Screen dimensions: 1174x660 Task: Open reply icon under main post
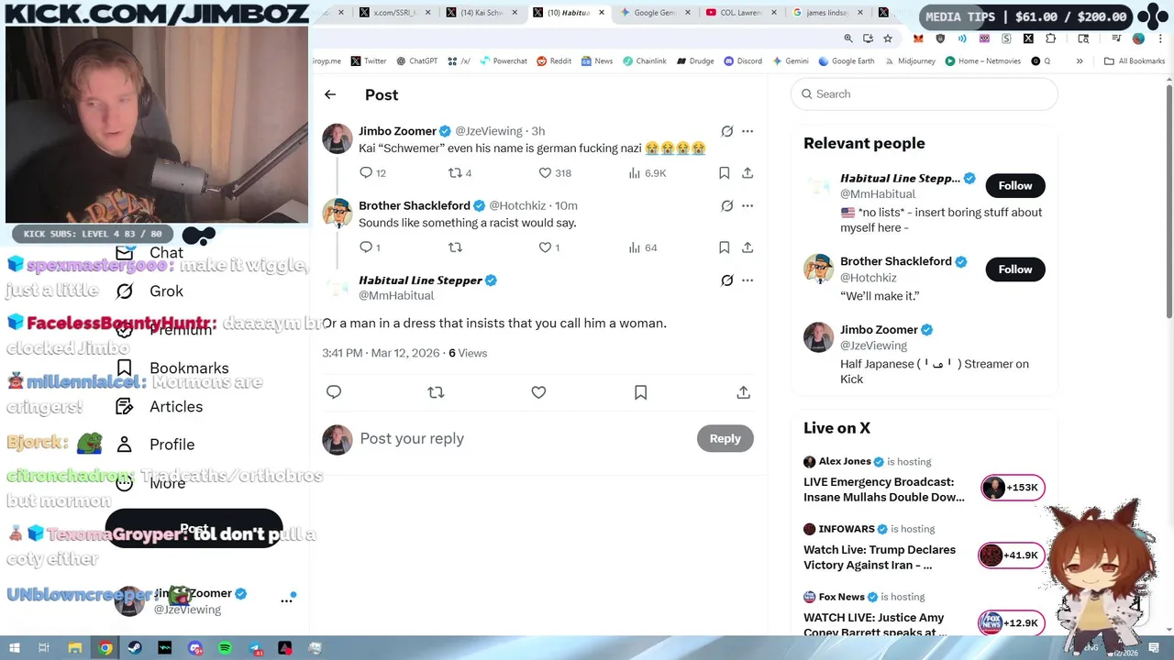(x=334, y=392)
